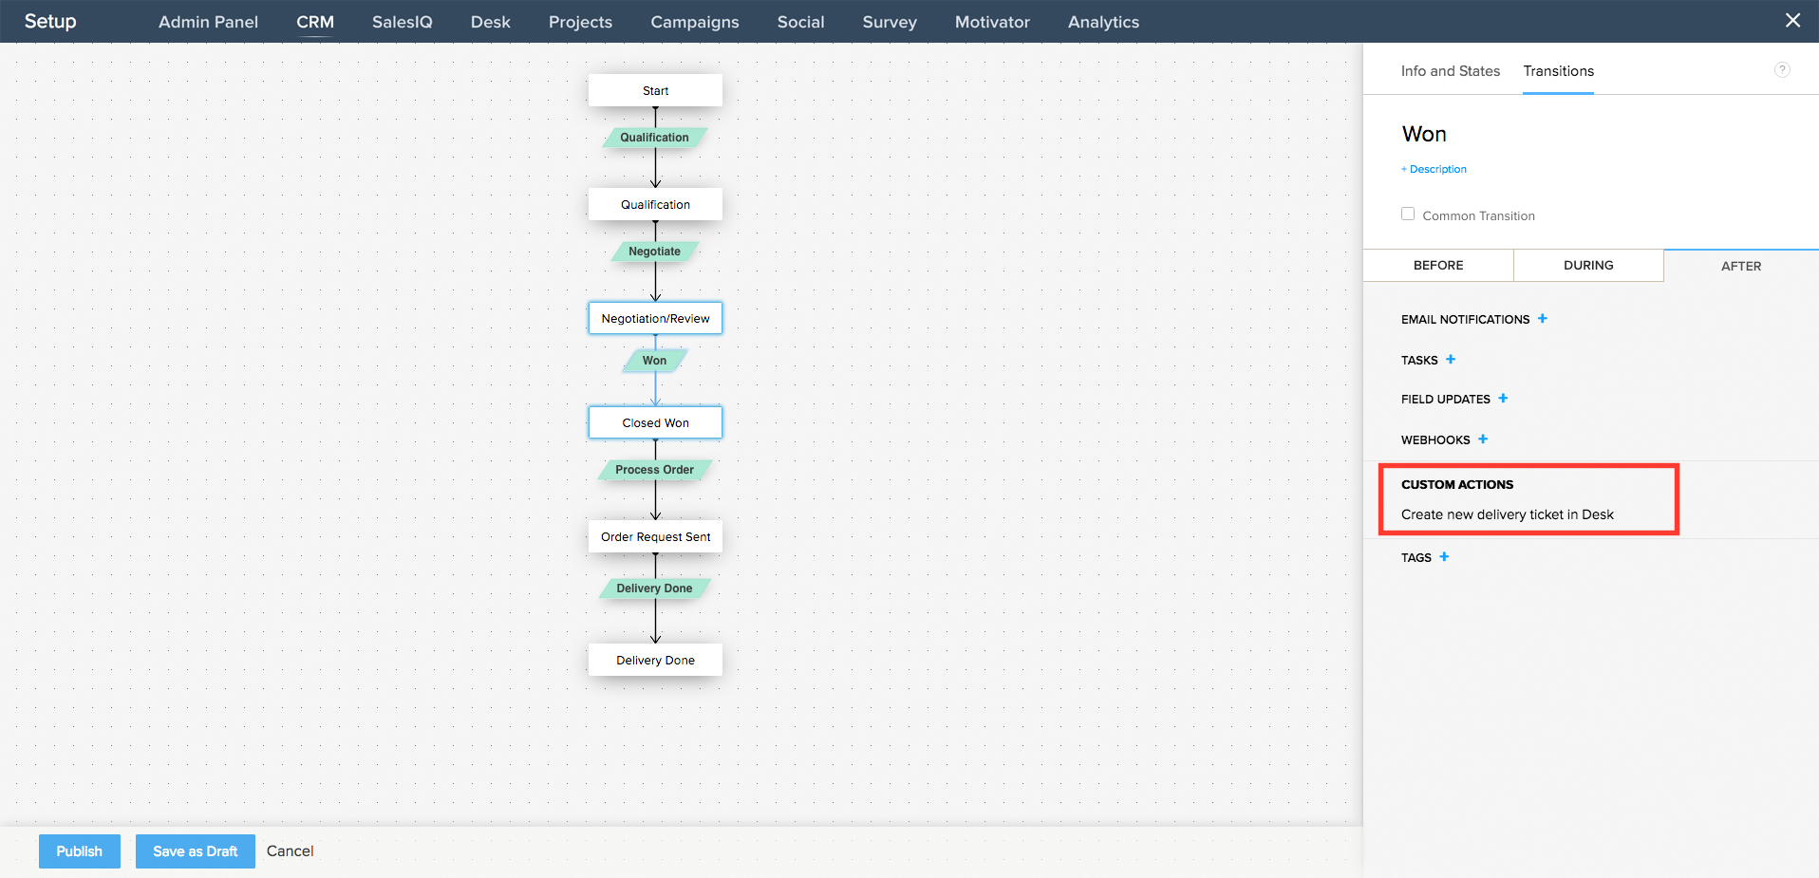Add a field update using plus icon
The width and height of the screenshot is (1819, 878).
(1502, 399)
